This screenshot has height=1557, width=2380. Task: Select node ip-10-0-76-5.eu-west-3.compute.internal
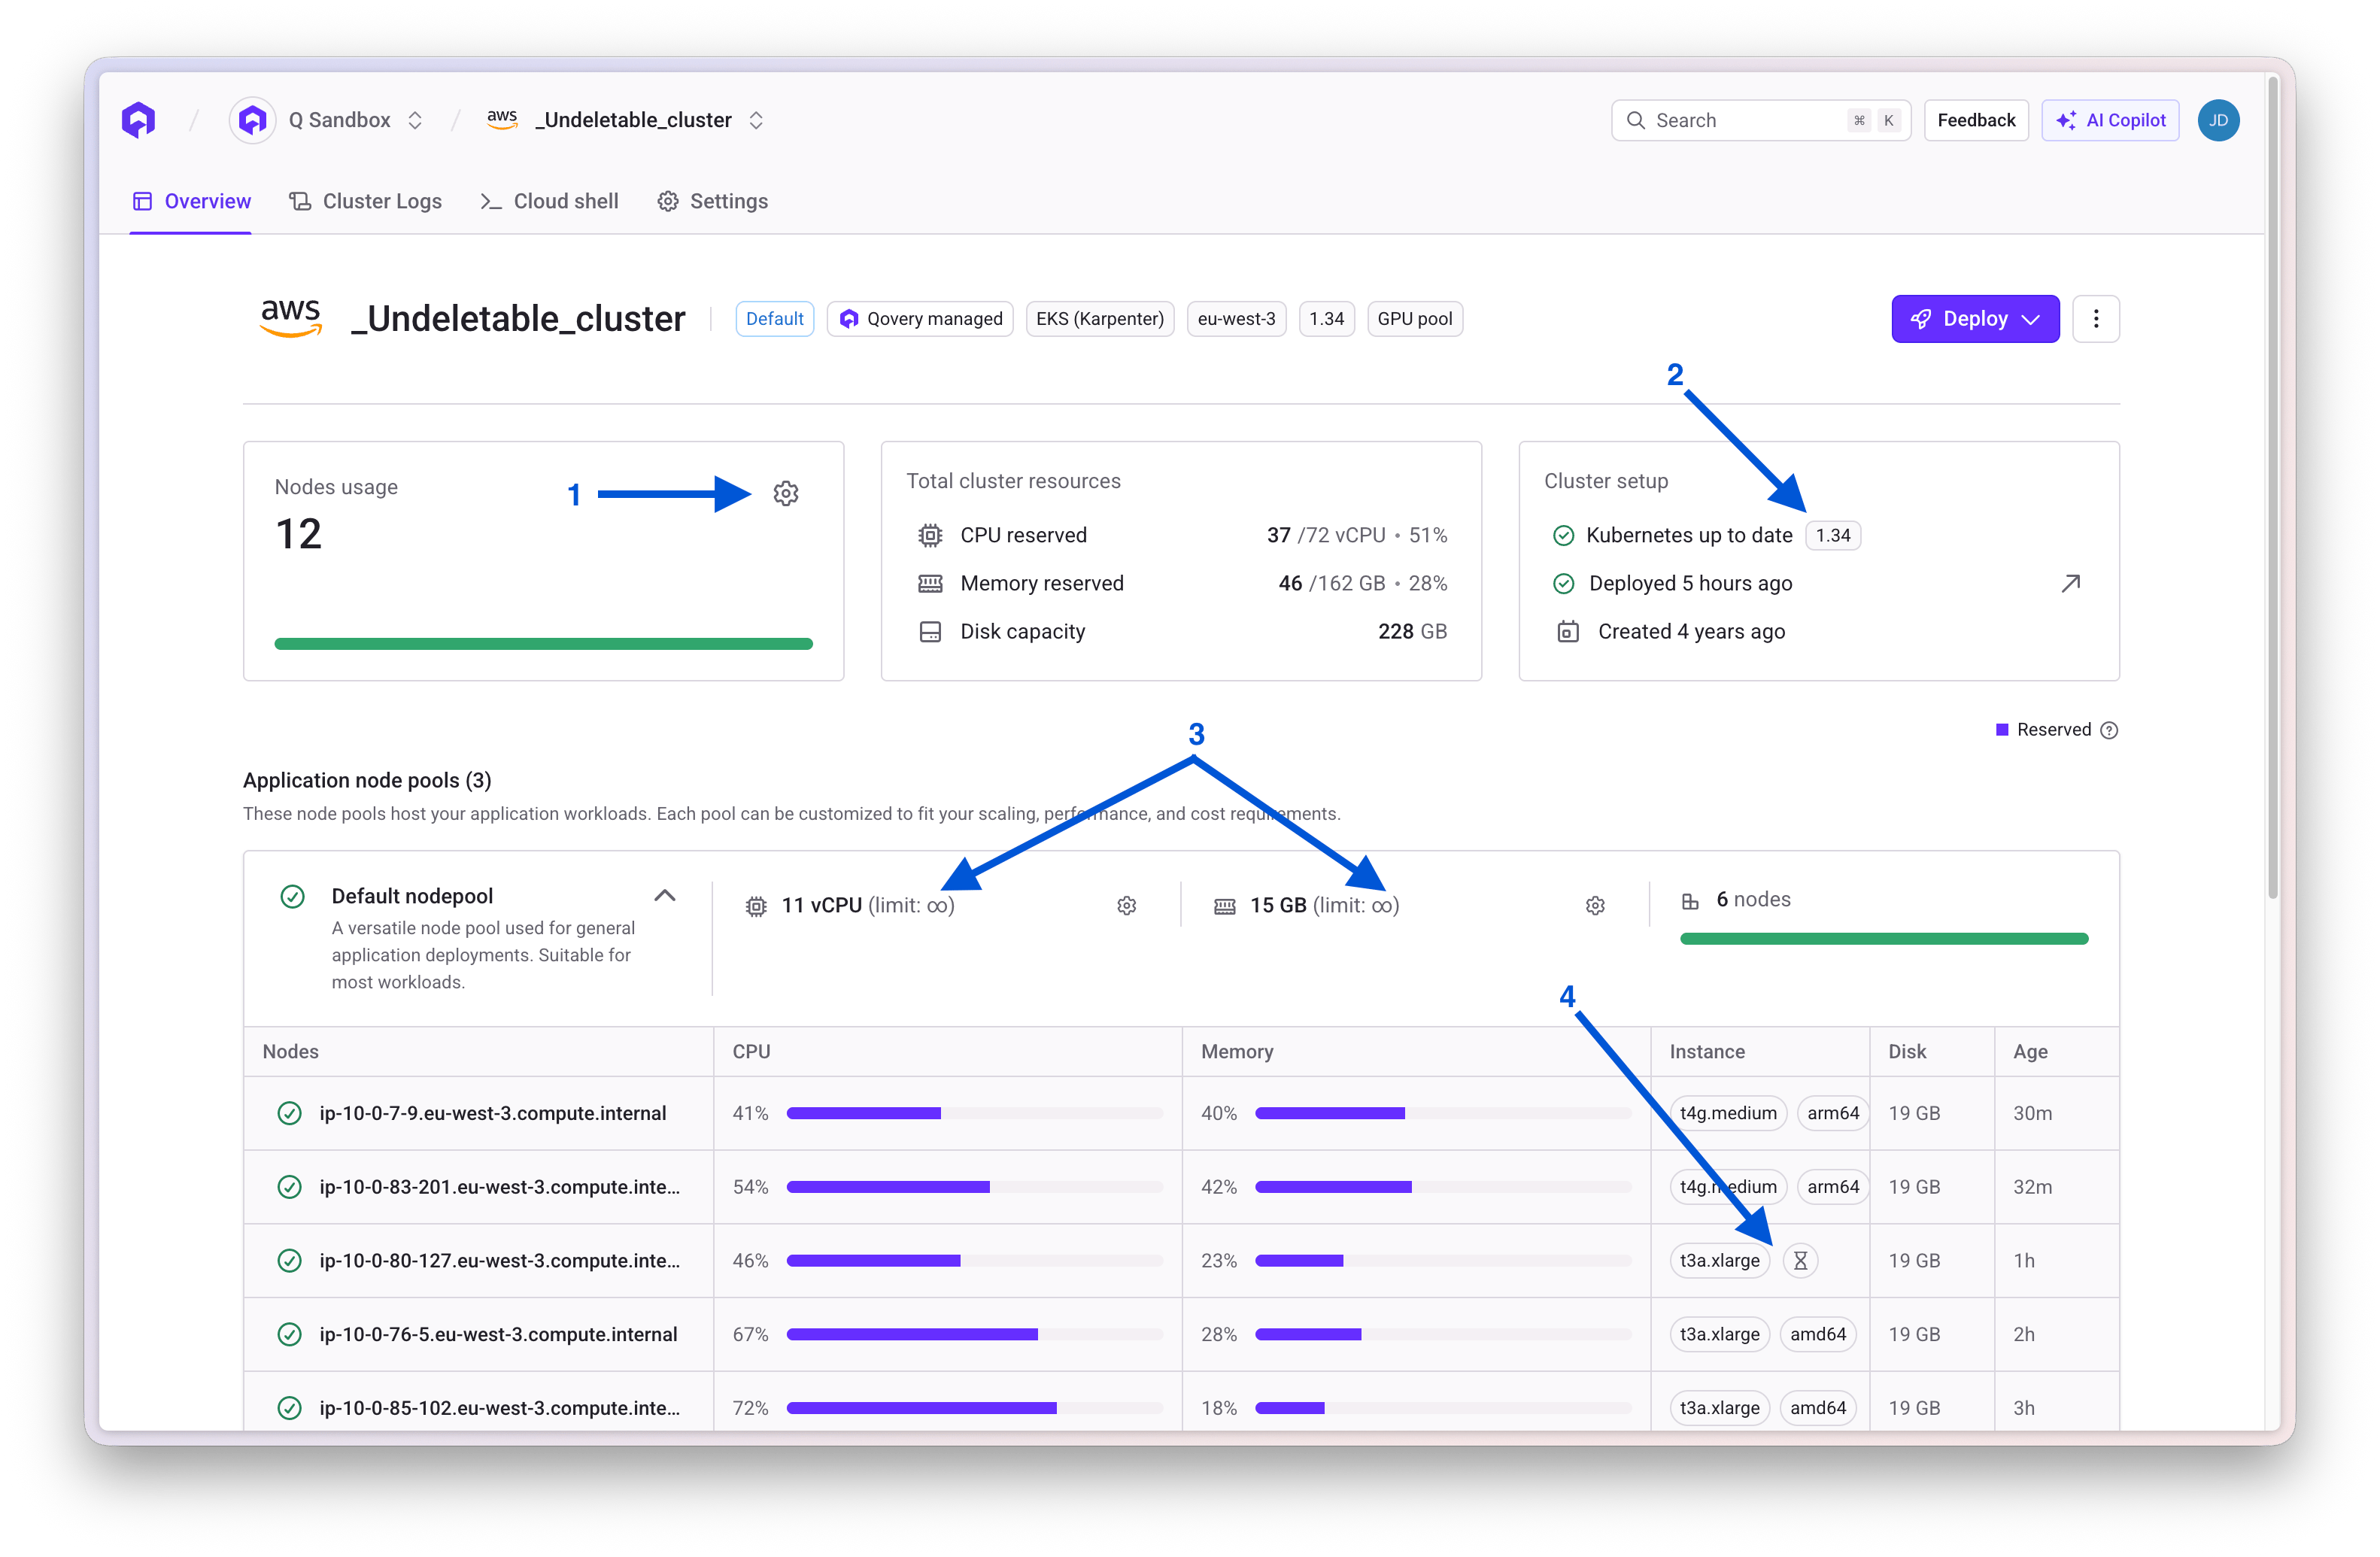(x=498, y=1334)
